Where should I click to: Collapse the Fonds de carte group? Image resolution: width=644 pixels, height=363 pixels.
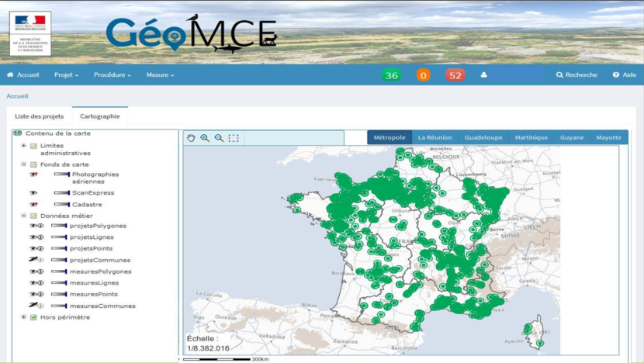click(x=24, y=164)
